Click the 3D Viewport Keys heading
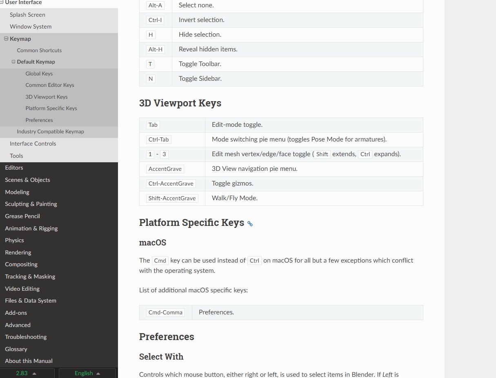496x378 pixels. tap(180, 103)
